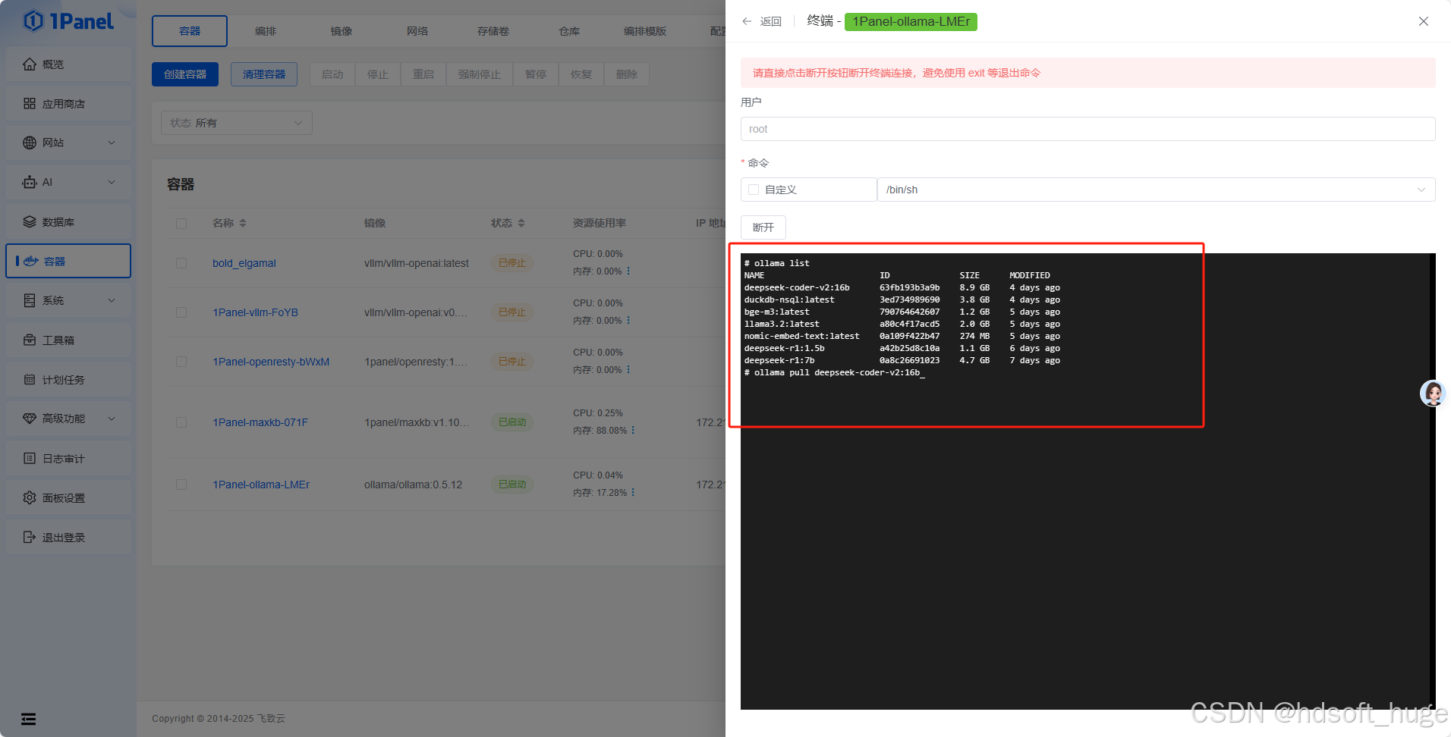Switch to the 镜像 tab
This screenshot has width=1451, height=737.
342,31
